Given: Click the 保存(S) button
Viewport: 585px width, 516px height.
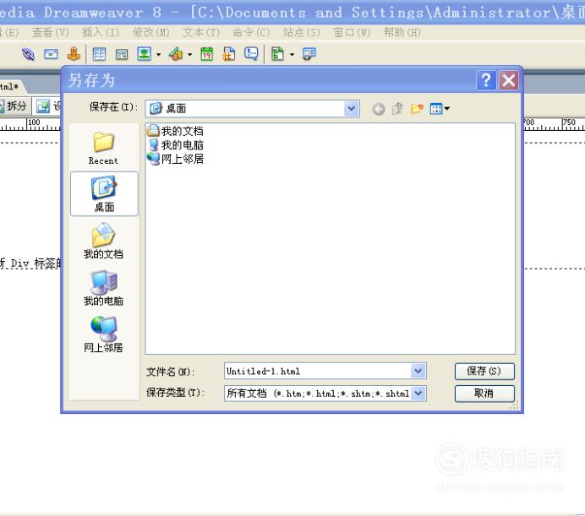Looking at the screenshot, I should pyautogui.click(x=484, y=372).
